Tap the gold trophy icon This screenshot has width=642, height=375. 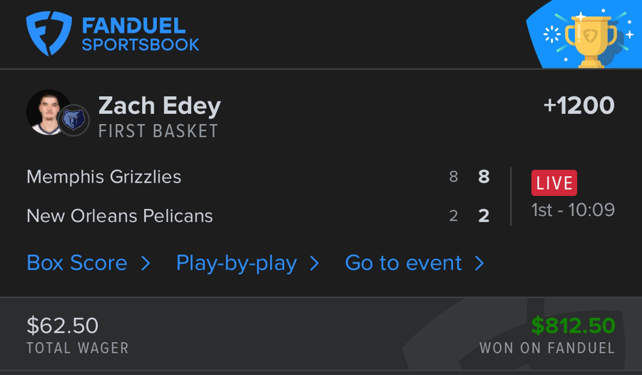coord(590,37)
